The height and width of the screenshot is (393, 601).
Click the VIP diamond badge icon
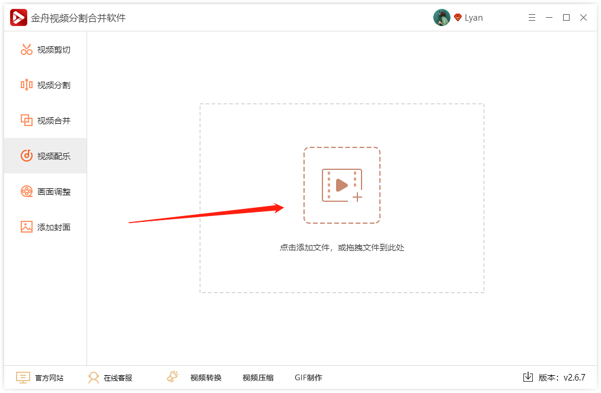coord(458,18)
